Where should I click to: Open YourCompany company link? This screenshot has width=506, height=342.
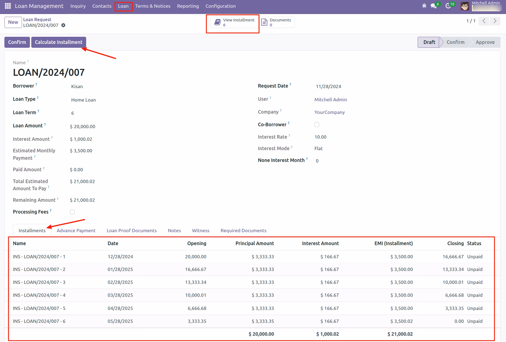coord(330,112)
